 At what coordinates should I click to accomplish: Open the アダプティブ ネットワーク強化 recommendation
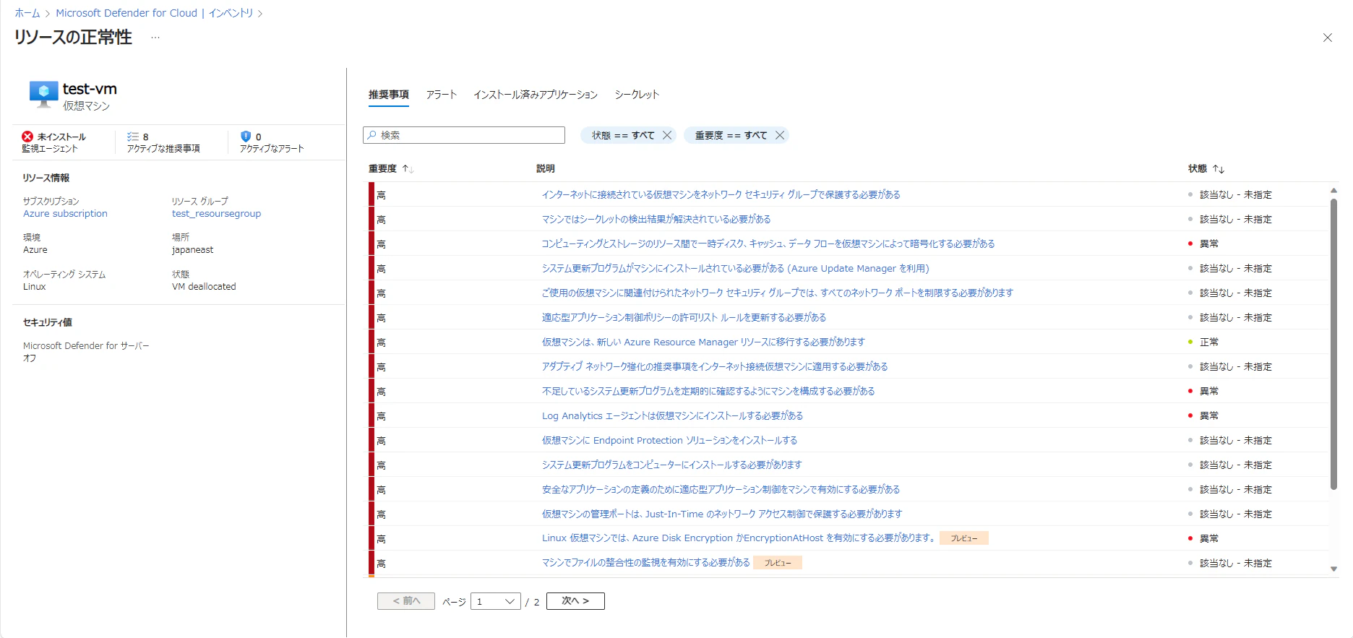pyautogui.click(x=715, y=366)
